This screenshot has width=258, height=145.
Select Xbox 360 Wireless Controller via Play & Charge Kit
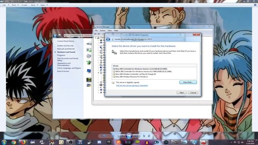[x=134, y=74]
